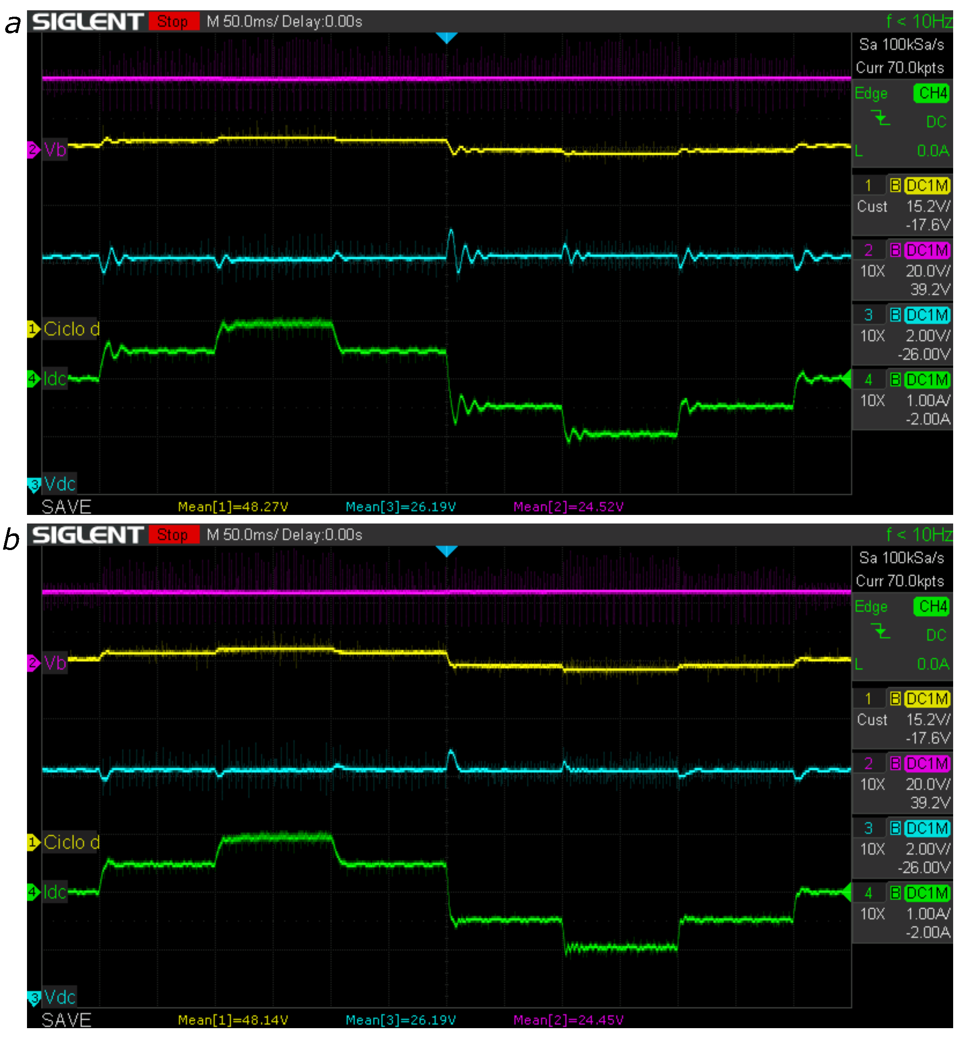Click the falling edge trigger icon in panel a
The height and width of the screenshot is (1041, 963).
pos(881,119)
